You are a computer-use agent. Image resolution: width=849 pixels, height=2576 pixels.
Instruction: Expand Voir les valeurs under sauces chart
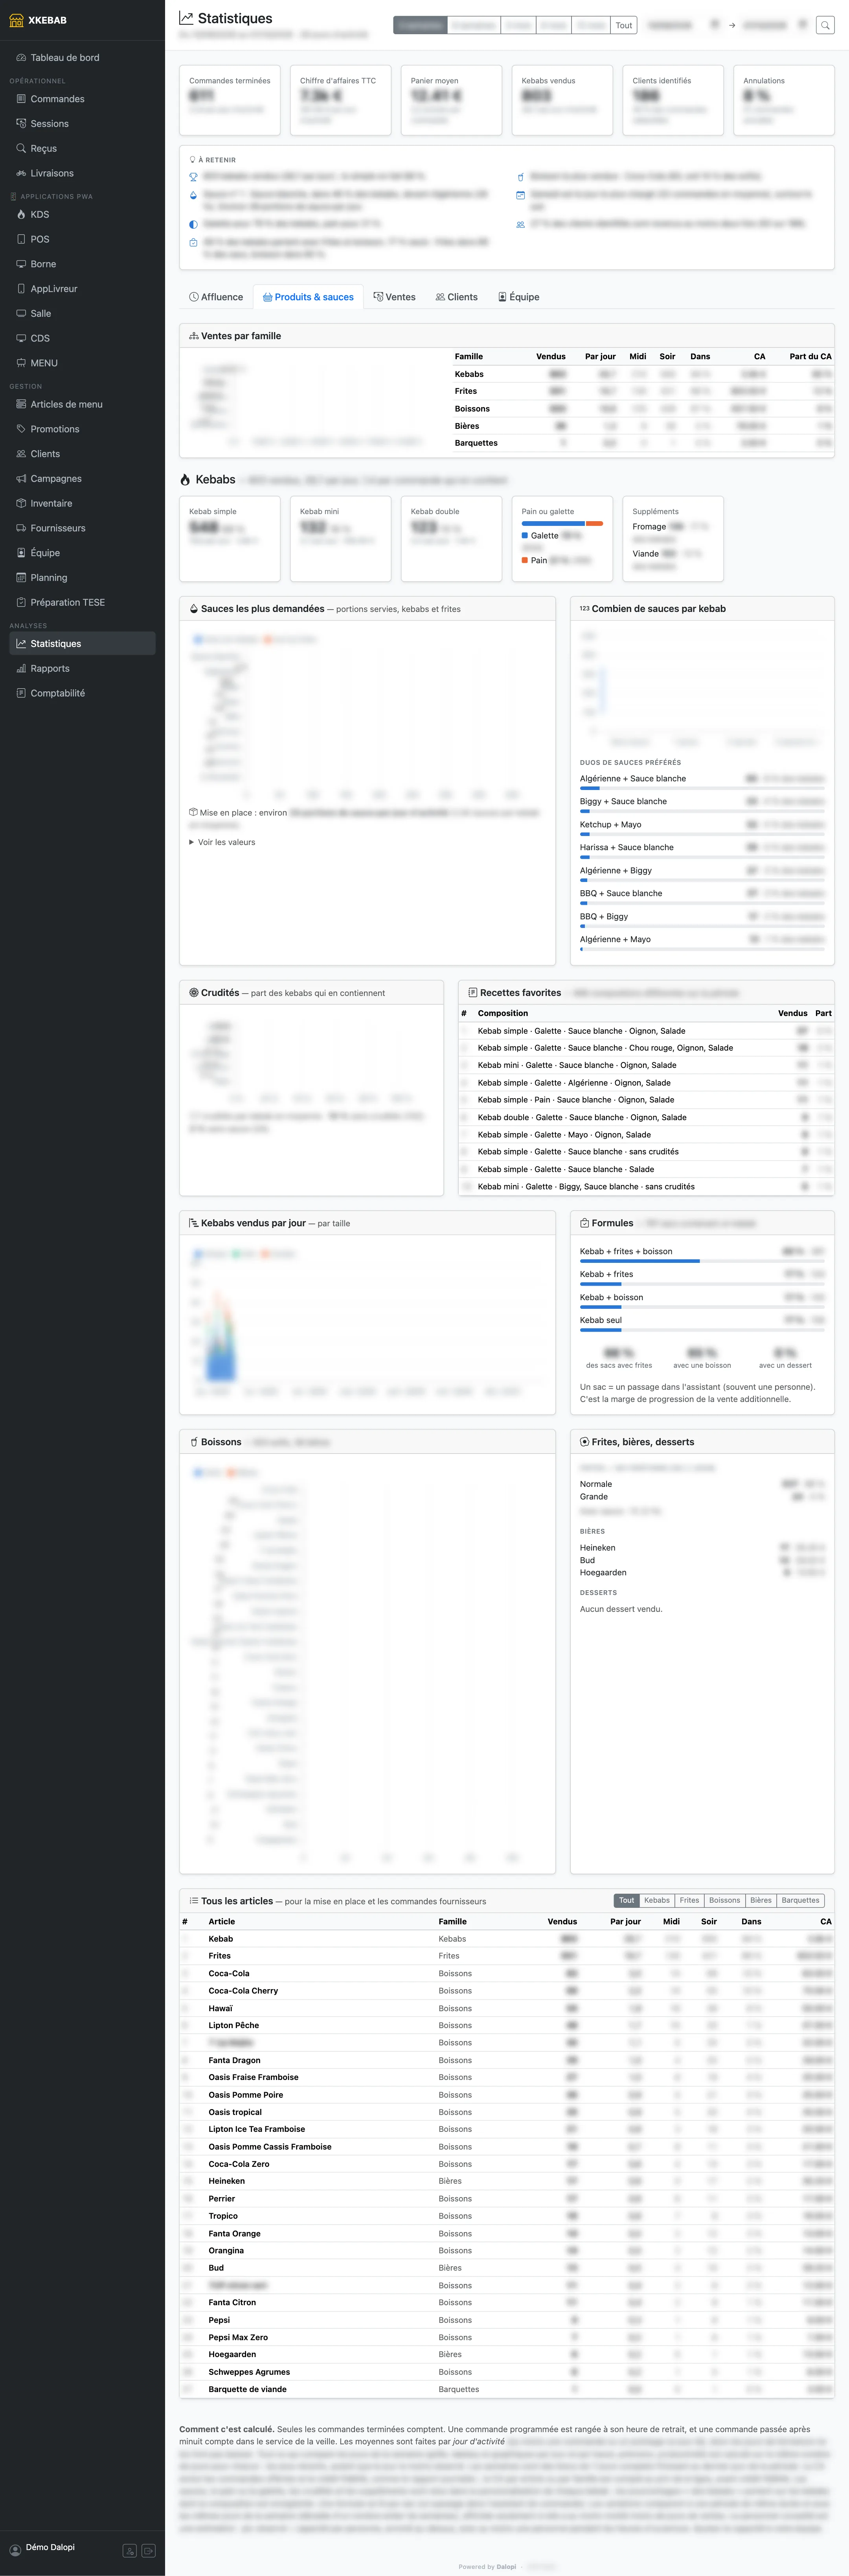[x=222, y=842]
